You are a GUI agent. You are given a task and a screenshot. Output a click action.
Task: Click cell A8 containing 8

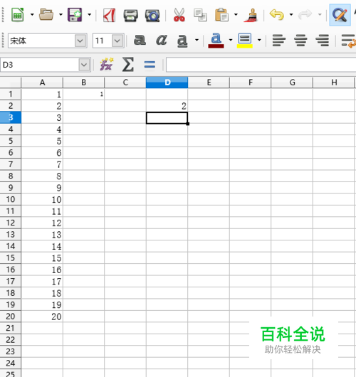(42, 176)
